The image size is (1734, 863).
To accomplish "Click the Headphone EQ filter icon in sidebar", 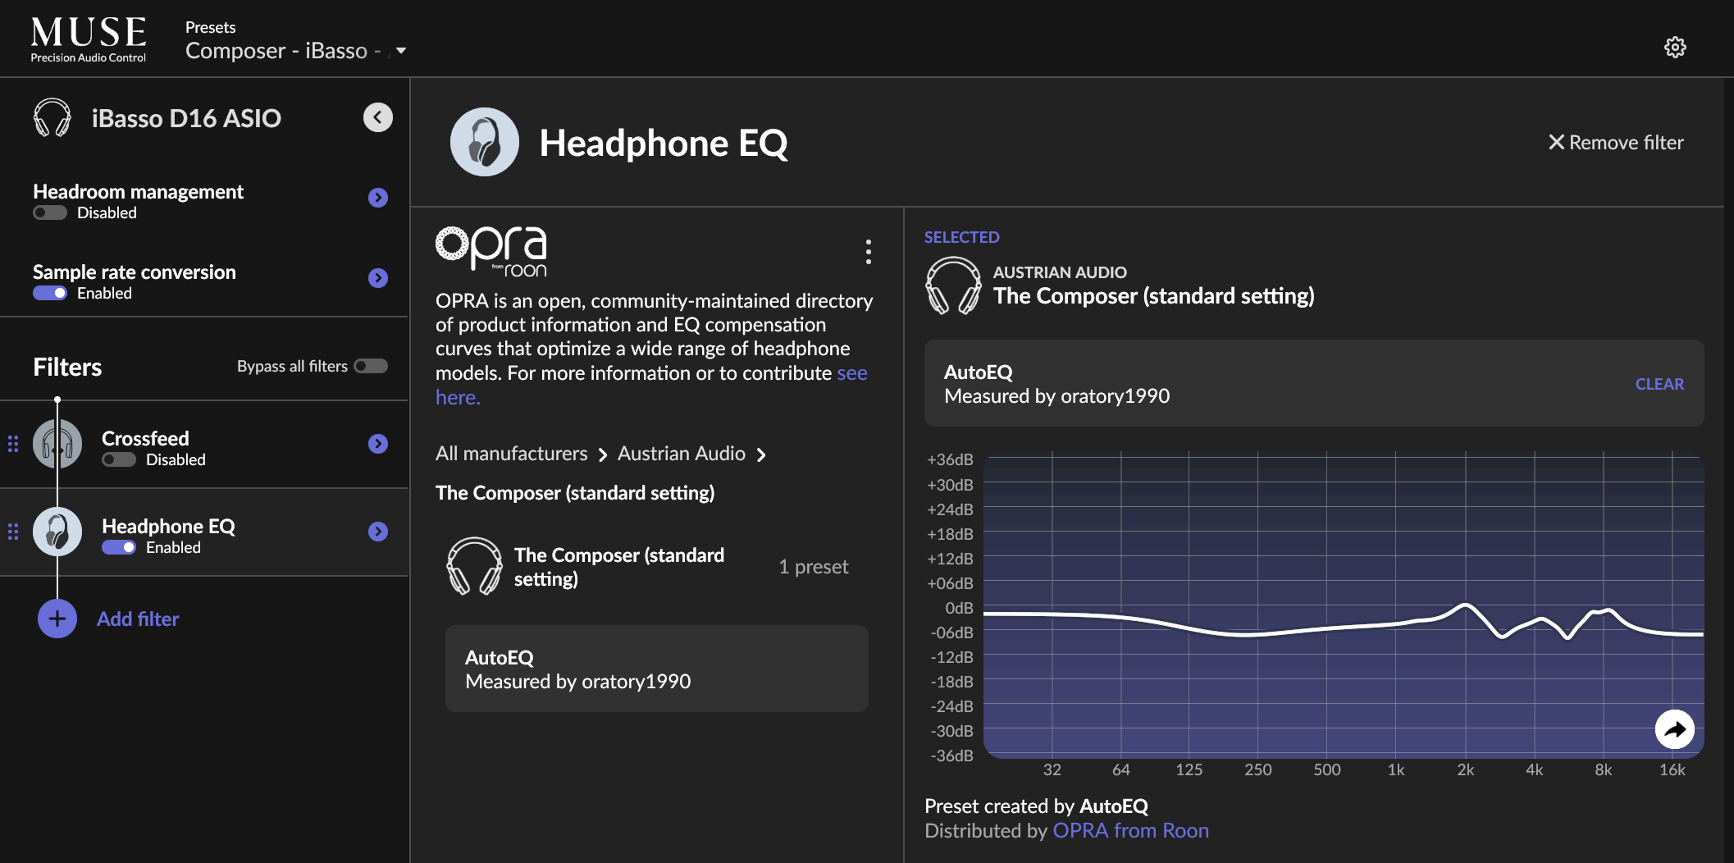I will pyautogui.click(x=57, y=532).
